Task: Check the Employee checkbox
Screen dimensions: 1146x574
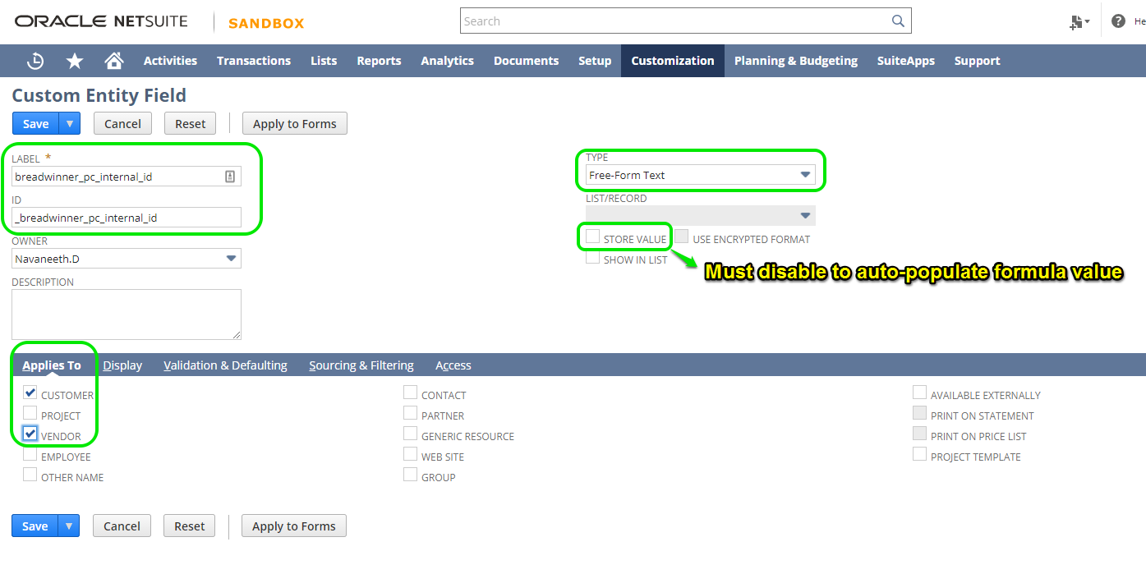Action: (x=30, y=454)
